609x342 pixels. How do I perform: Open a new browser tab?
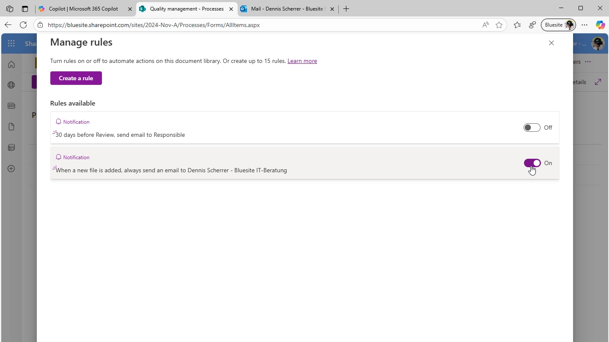click(x=346, y=9)
